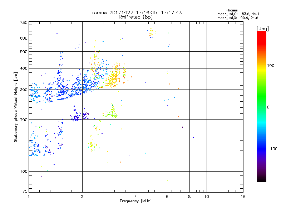Click the colorbar label '0'
This screenshot has width=286, height=214.
[x=268, y=107]
